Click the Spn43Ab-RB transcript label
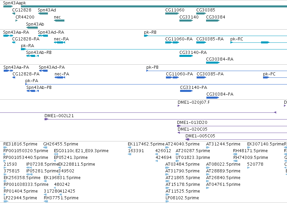This screenshot has width=287, height=203. tap(39, 53)
